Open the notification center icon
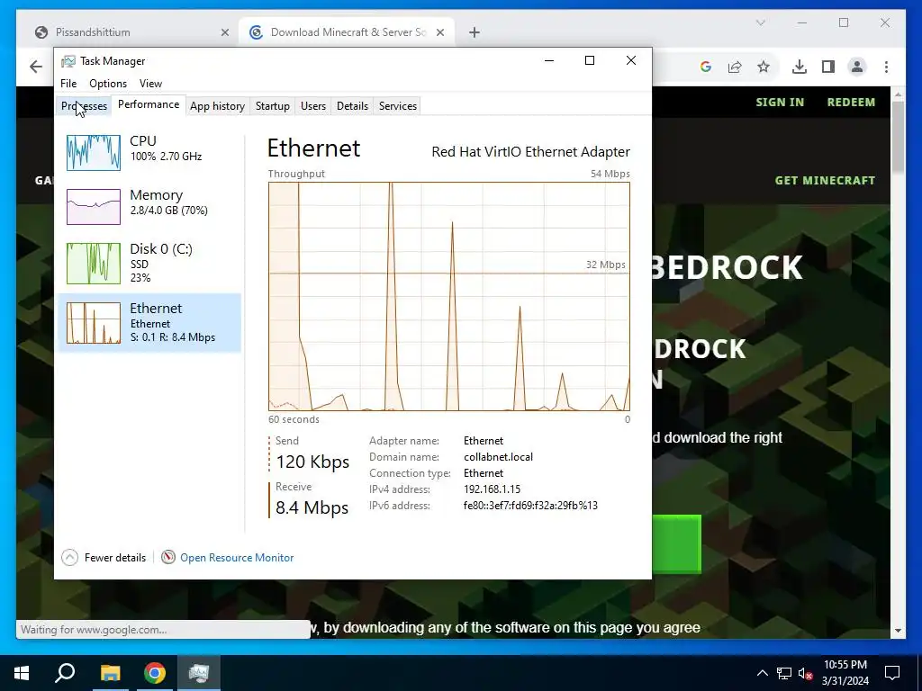The width and height of the screenshot is (922, 691). click(892, 673)
